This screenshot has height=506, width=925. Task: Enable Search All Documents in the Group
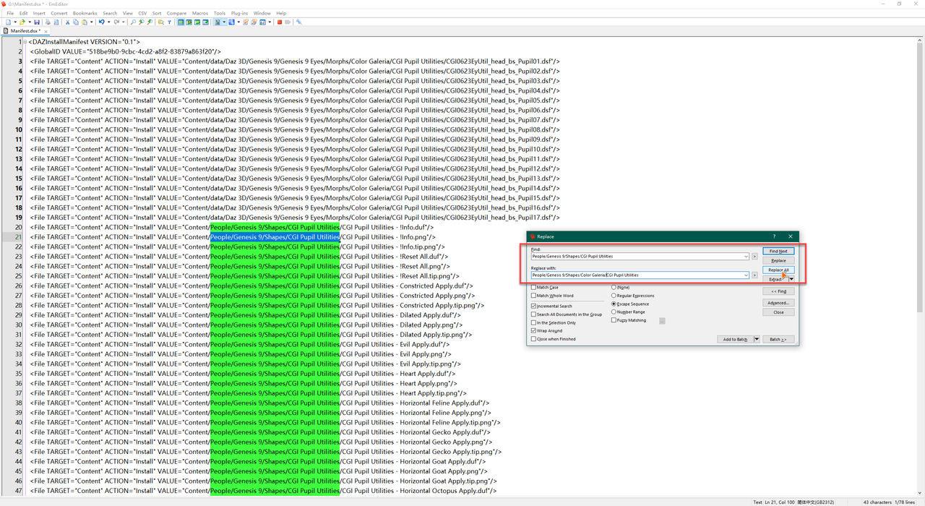pyautogui.click(x=533, y=314)
